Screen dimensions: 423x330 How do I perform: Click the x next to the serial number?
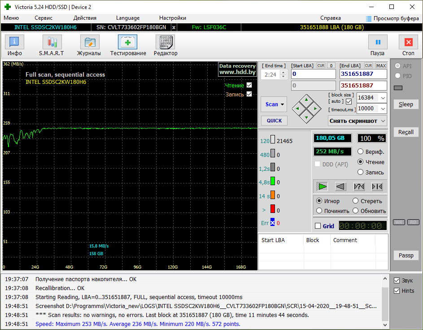pos(174,27)
